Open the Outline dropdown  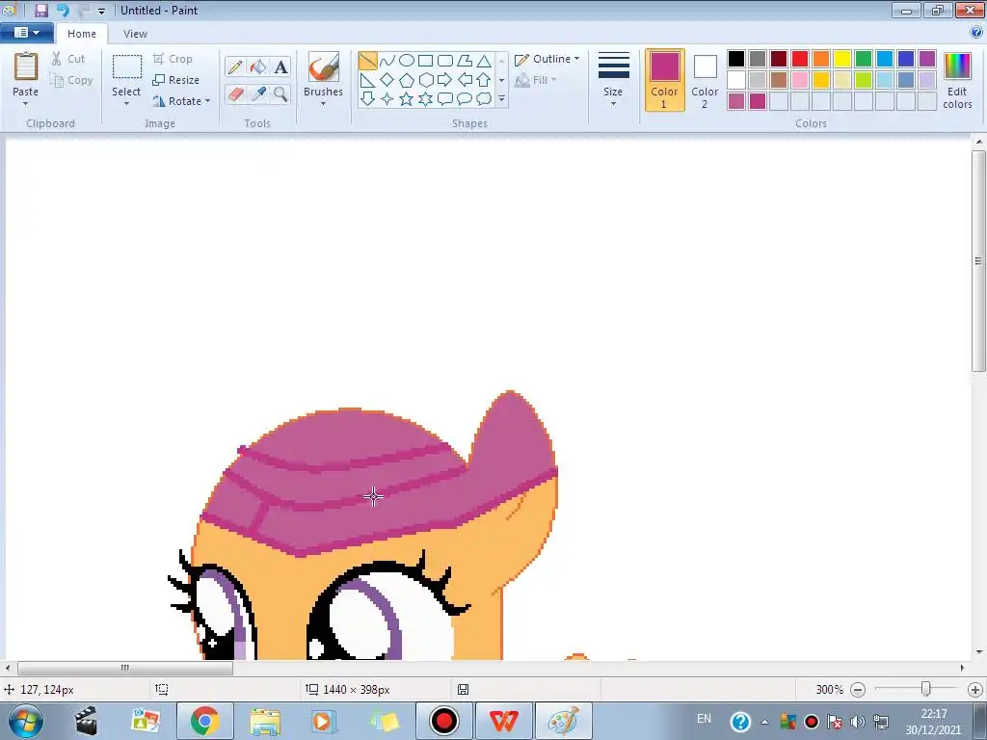(x=547, y=59)
